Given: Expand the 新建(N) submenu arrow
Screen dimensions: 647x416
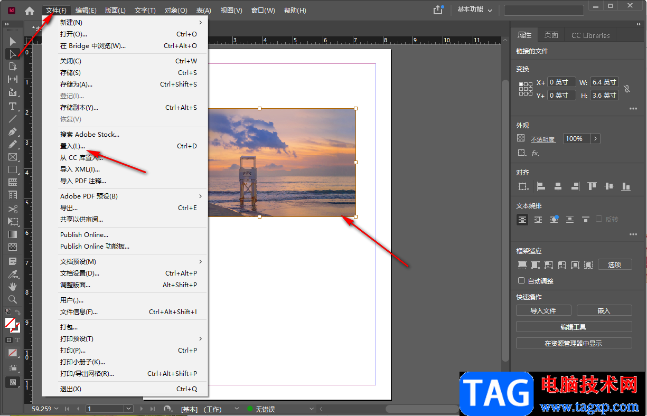Looking at the screenshot, I should point(201,23).
